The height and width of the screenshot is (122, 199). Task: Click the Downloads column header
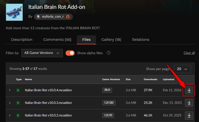[x=151, y=79]
